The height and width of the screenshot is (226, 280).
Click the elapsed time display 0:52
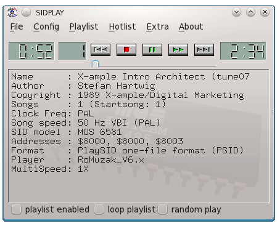pos(31,51)
